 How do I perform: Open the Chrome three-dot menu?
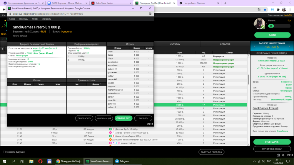(290, 10)
